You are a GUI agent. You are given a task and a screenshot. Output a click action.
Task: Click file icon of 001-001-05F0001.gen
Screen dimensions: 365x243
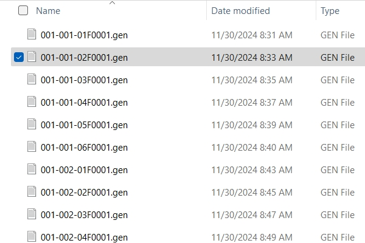(x=32, y=125)
